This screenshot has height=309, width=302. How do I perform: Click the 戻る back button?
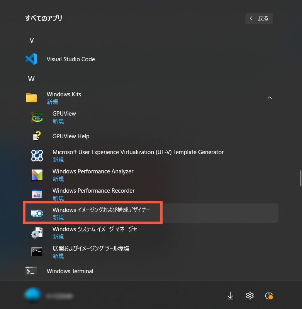pos(259,18)
